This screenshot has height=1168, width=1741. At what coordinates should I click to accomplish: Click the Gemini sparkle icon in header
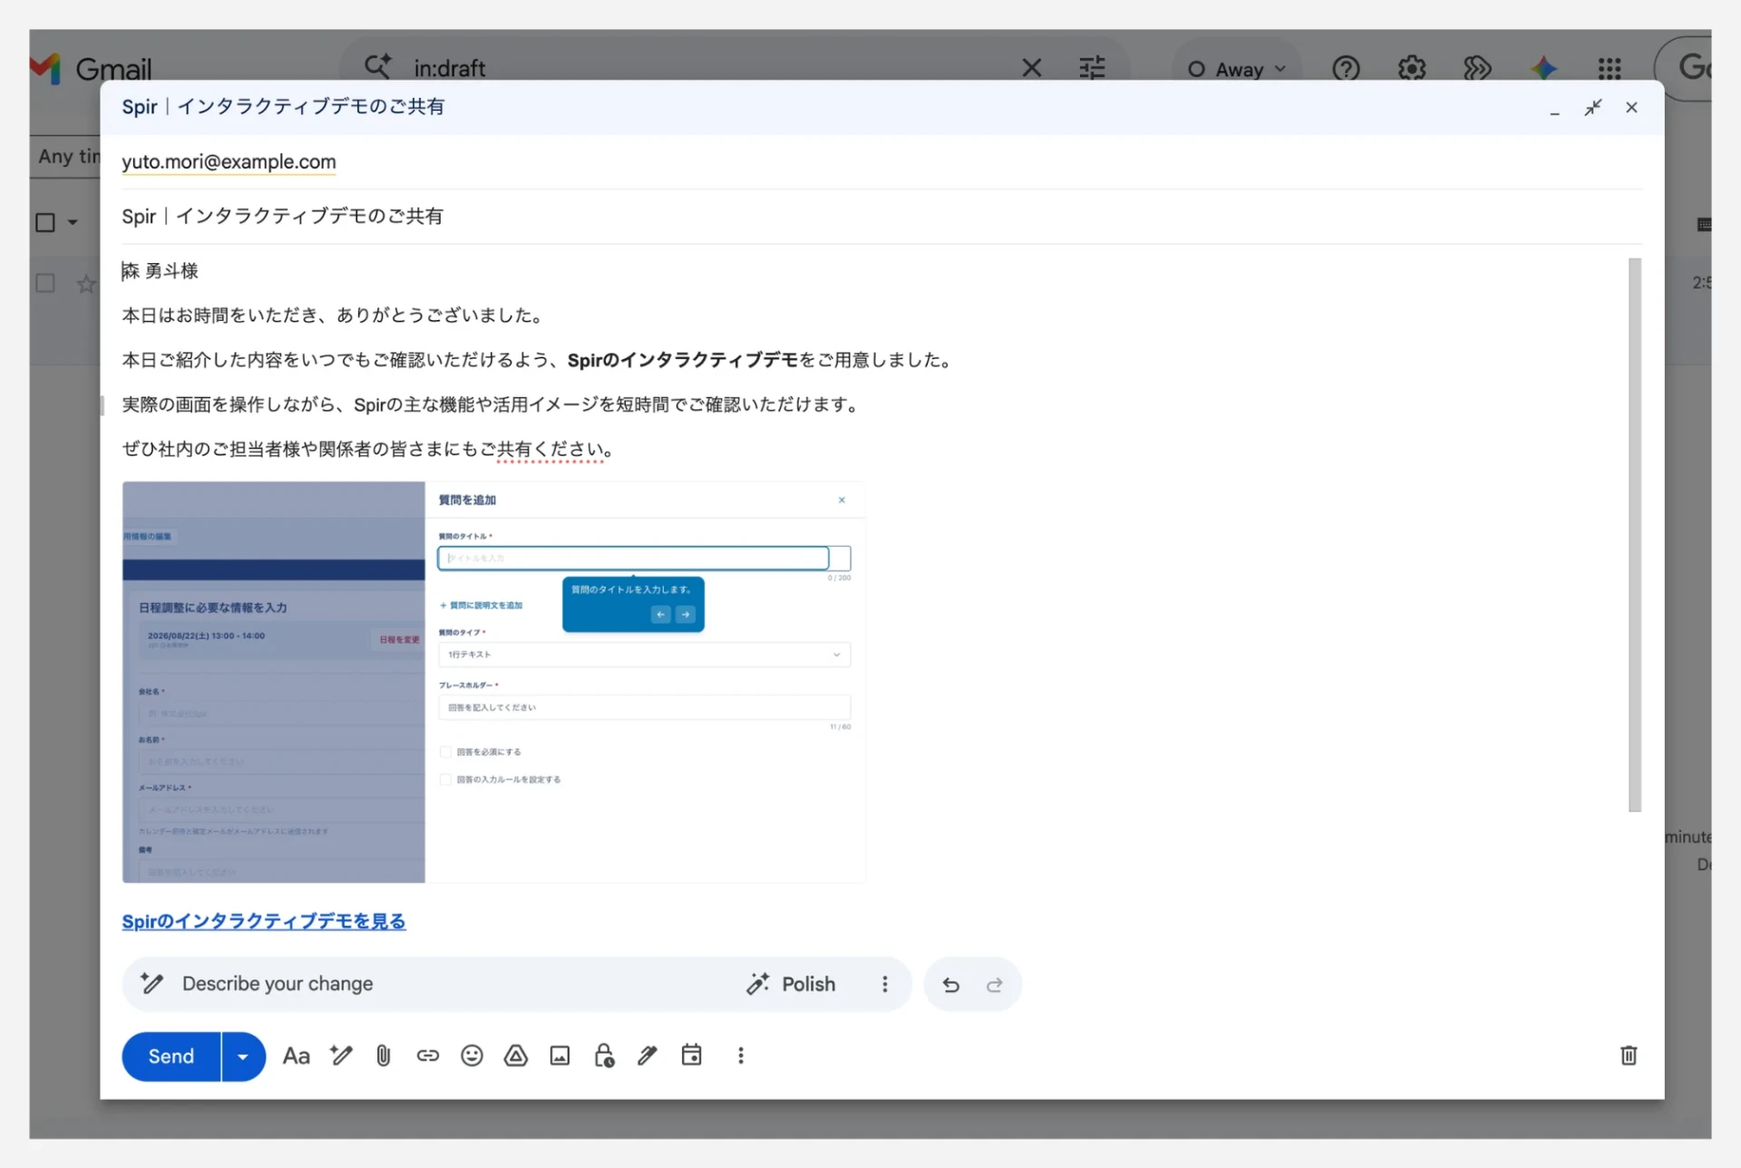point(1543,68)
